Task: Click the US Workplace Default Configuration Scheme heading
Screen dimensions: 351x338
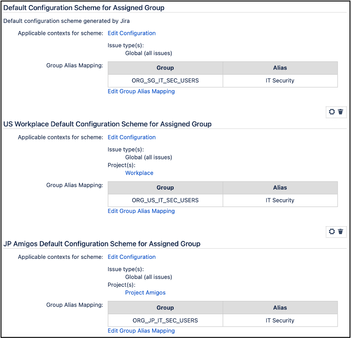Action: [x=107, y=124]
